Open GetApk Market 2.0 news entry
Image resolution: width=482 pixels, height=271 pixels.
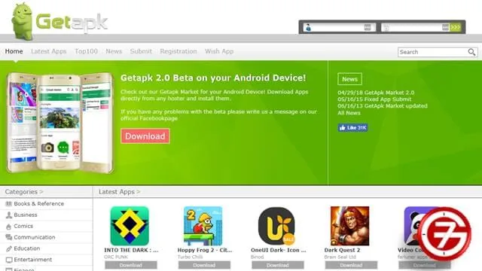point(376,93)
